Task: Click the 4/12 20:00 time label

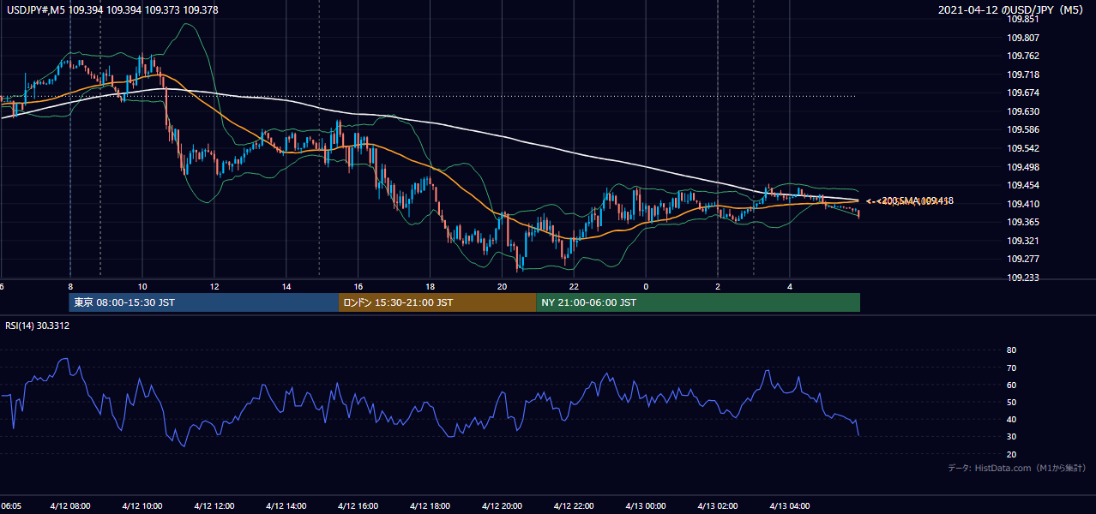Action: pos(503,506)
